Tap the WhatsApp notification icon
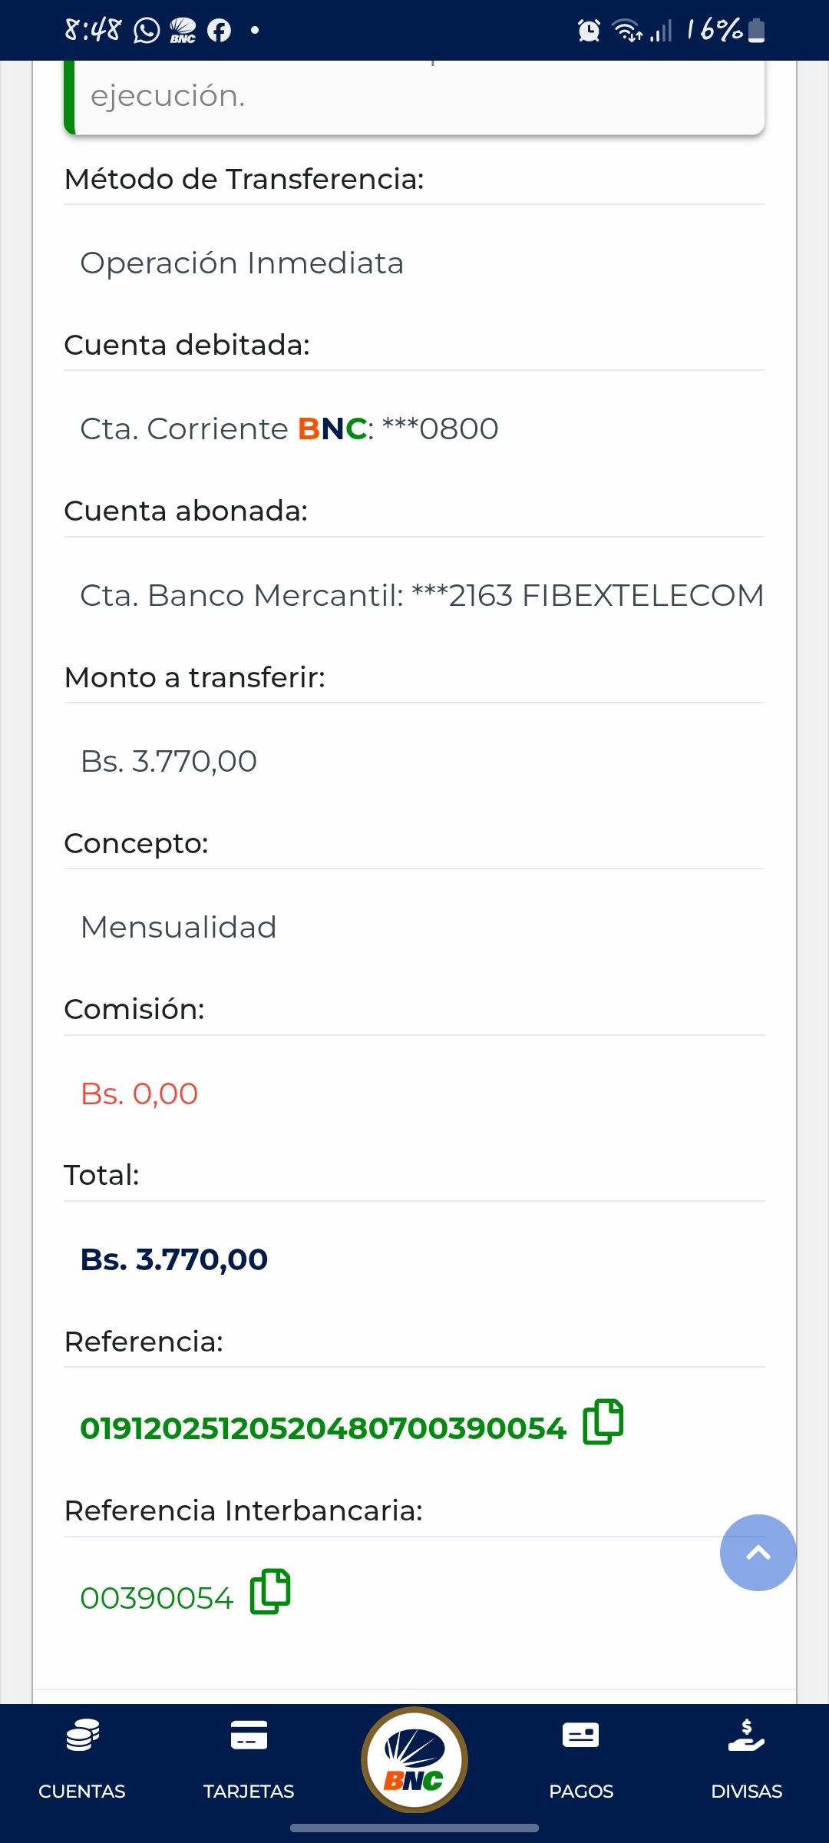This screenshot has width=829, height=1843. click(147, 31)
